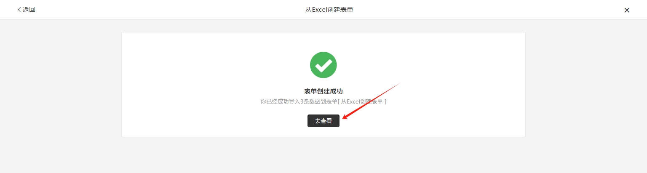
Task: Click the middle of the red arrow shaft
Action: [370, 101]
